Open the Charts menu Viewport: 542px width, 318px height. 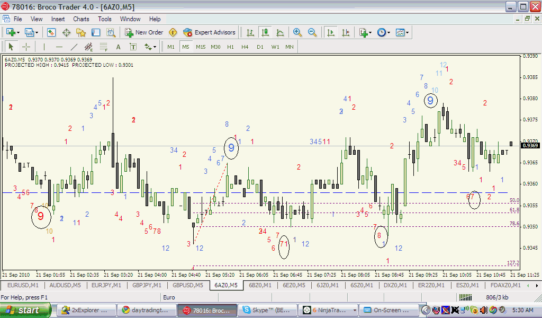[81, 19]
